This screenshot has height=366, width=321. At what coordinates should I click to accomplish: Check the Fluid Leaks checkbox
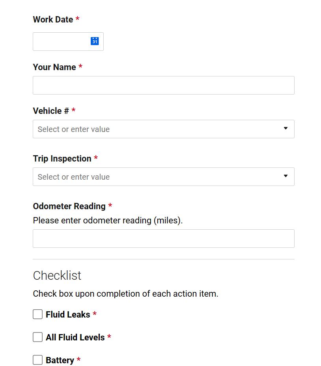point(37,314)
